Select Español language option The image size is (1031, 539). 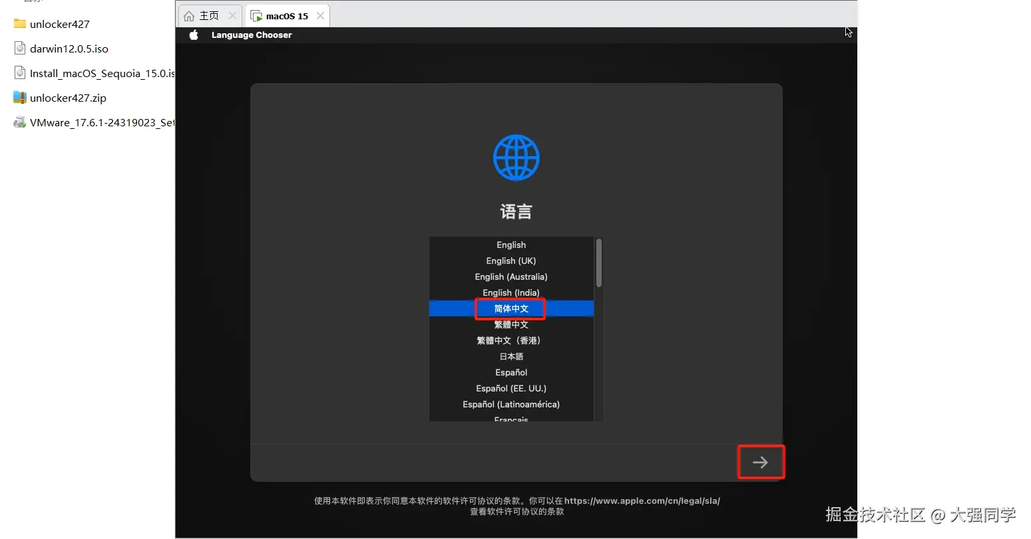pyautogui.click(x=511, y=373)
